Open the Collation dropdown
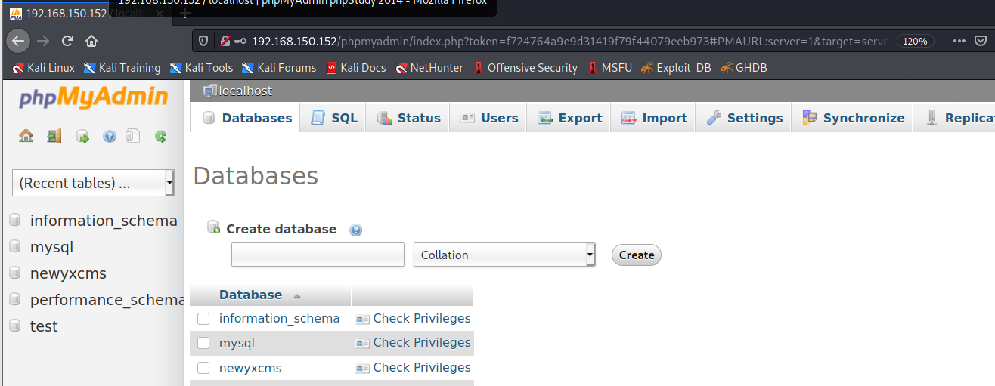 click(504, 255)
